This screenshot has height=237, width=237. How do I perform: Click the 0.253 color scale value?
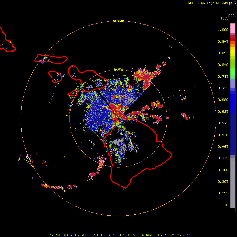223,193
